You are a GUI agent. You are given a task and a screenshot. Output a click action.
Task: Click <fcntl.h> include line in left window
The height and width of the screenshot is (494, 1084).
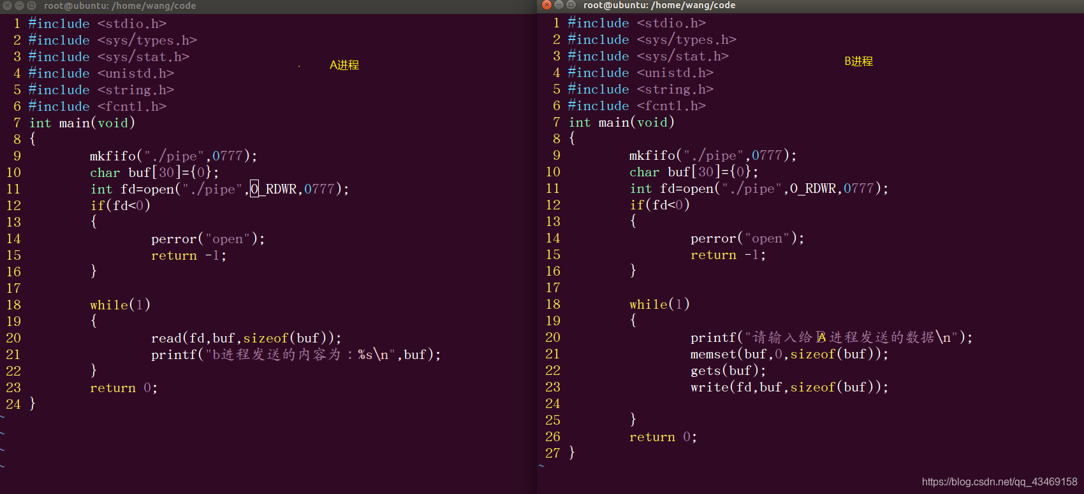pos(98,106)
